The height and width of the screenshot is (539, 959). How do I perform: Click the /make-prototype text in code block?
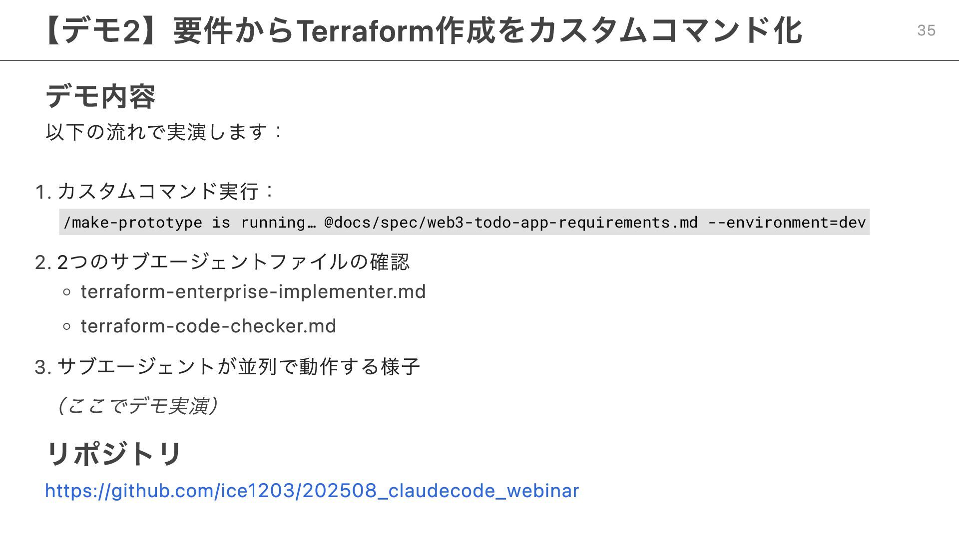(133, 222)
